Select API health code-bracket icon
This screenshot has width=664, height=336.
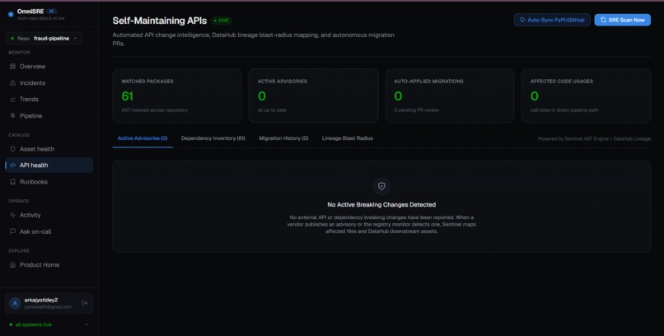12,166
